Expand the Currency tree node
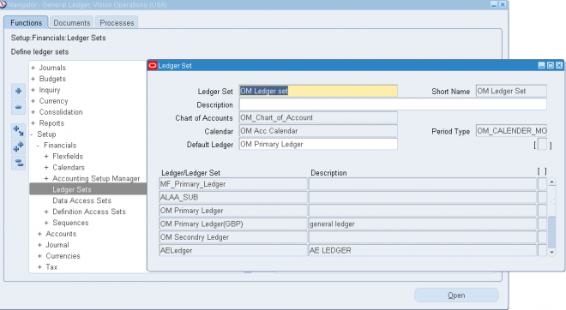Viewport: 566px width, 310px height. click(33, 101)
